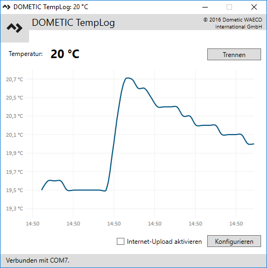This screenshot has height=268, width=267.
Task: Click the peak of the temperature curve
Action: pos(128,78)
